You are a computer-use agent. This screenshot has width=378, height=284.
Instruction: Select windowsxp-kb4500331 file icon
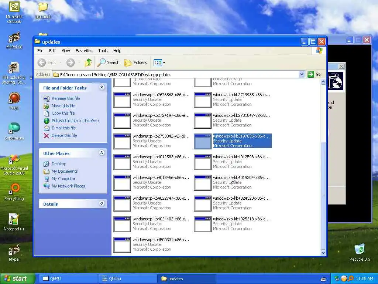pyautogui.click(x=122, y=245)
